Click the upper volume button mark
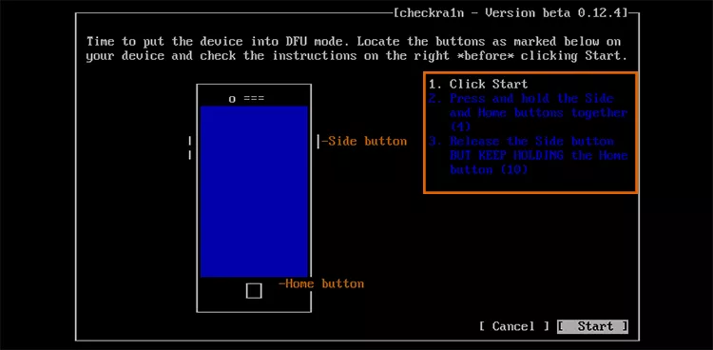The width and height of the screenshot is (713, 350). click(189, 141)
